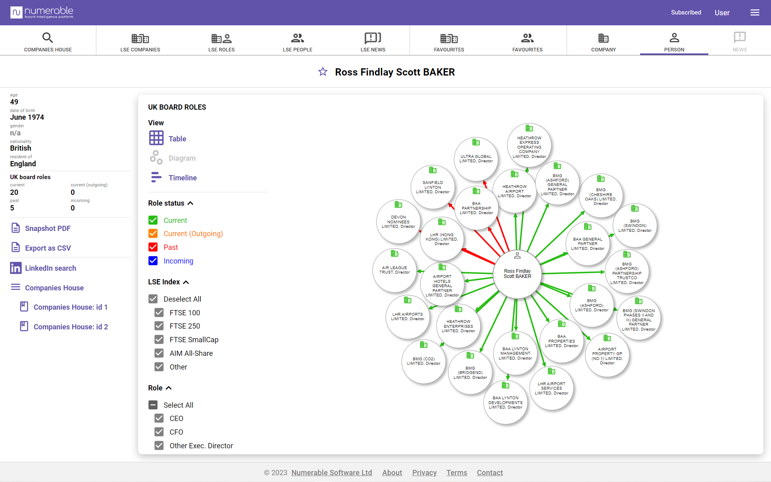Image resolution: width=771 pixels, height=482 pixels.
Task: Click the numerable logo
Action: coord(42,12)
